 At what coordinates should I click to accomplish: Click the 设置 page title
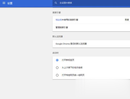[x=10, y=3]
